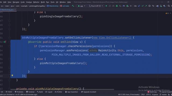Image resolution: width=172 pixels, height=96 pixels.
Task: Click the MainActivity breadcrumb
Action: point(53,6)
